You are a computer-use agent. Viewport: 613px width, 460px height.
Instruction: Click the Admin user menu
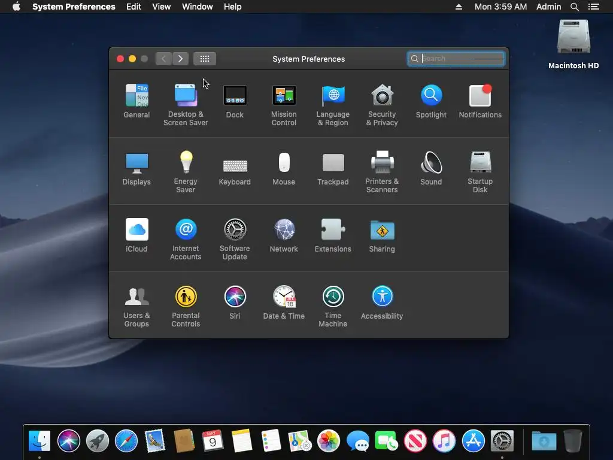(548, 7)
